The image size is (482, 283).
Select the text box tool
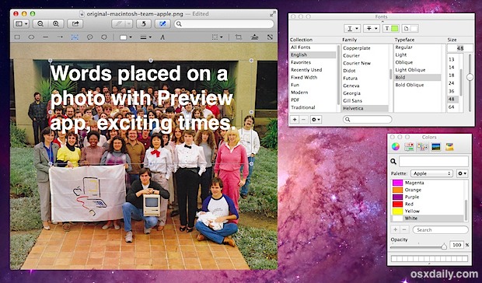[75, 37]
